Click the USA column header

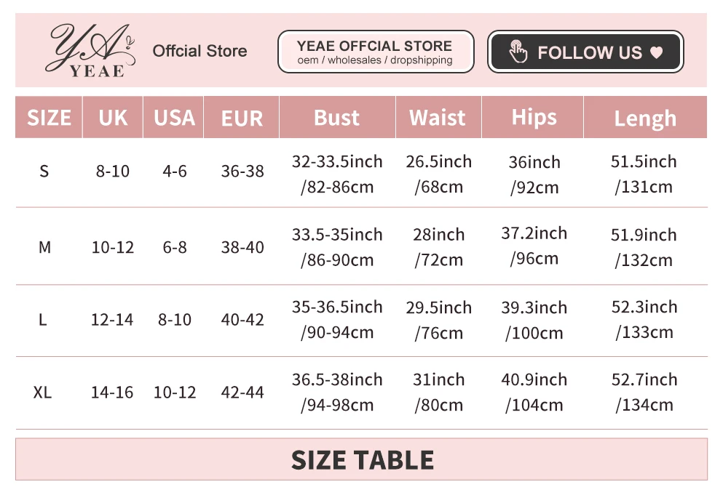[x=174, y=118]
